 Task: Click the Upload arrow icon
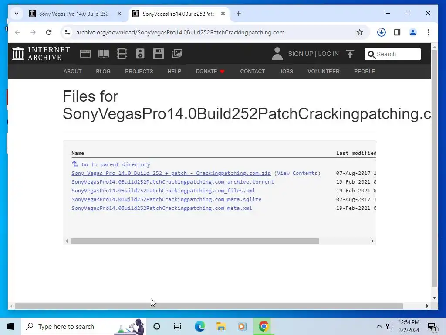point(350,54)
